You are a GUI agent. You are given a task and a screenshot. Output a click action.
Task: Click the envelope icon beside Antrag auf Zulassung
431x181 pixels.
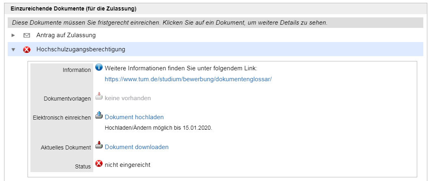(x=27, y=36)
